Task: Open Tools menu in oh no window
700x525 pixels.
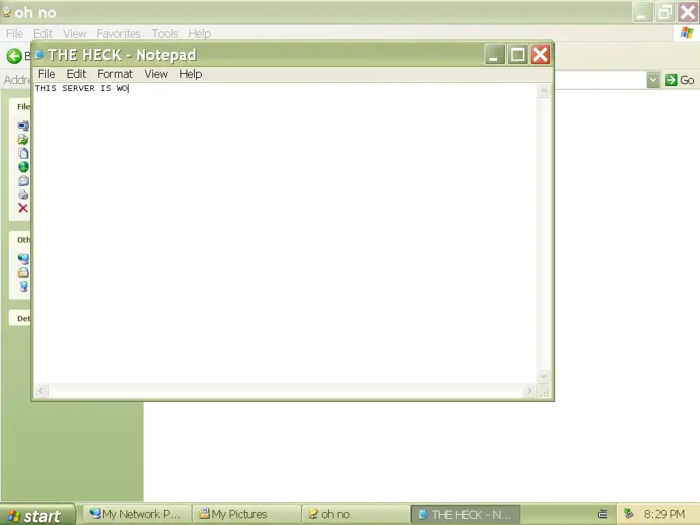Action: (164, 33)
